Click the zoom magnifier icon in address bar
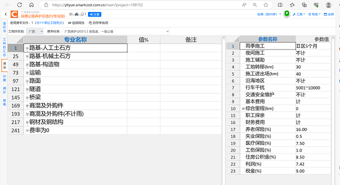 [255, 5]
